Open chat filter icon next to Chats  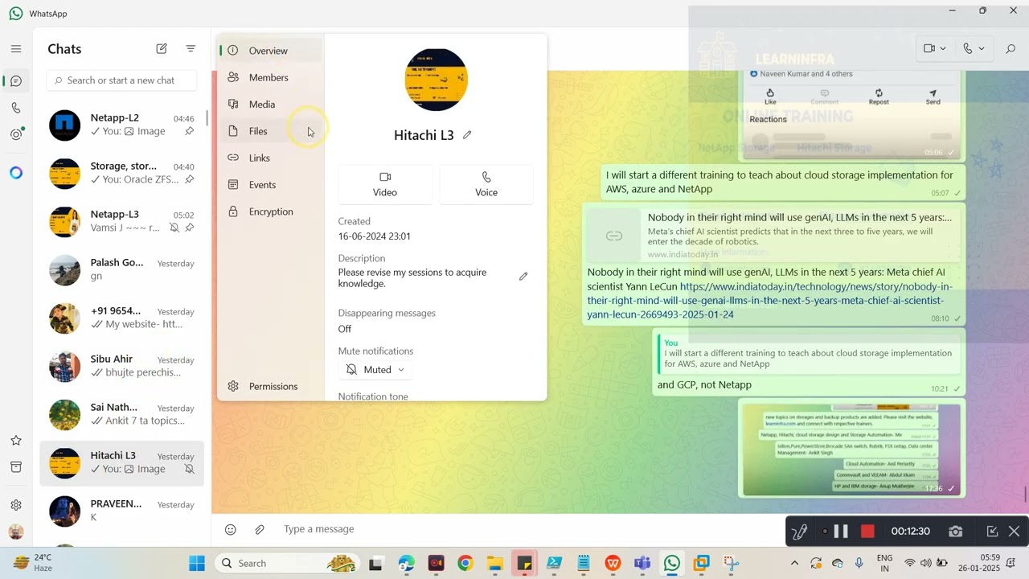pos(191,49)
